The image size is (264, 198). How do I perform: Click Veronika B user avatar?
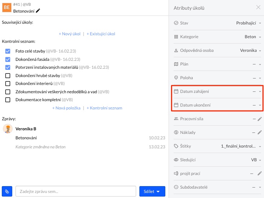pyautogui.click(x=8, y=129)
